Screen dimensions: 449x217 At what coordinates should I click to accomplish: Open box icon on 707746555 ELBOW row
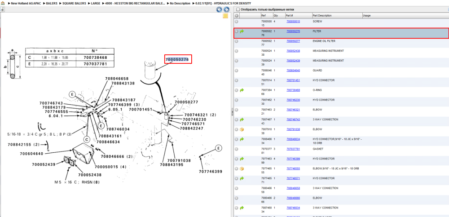click(242, 168)
